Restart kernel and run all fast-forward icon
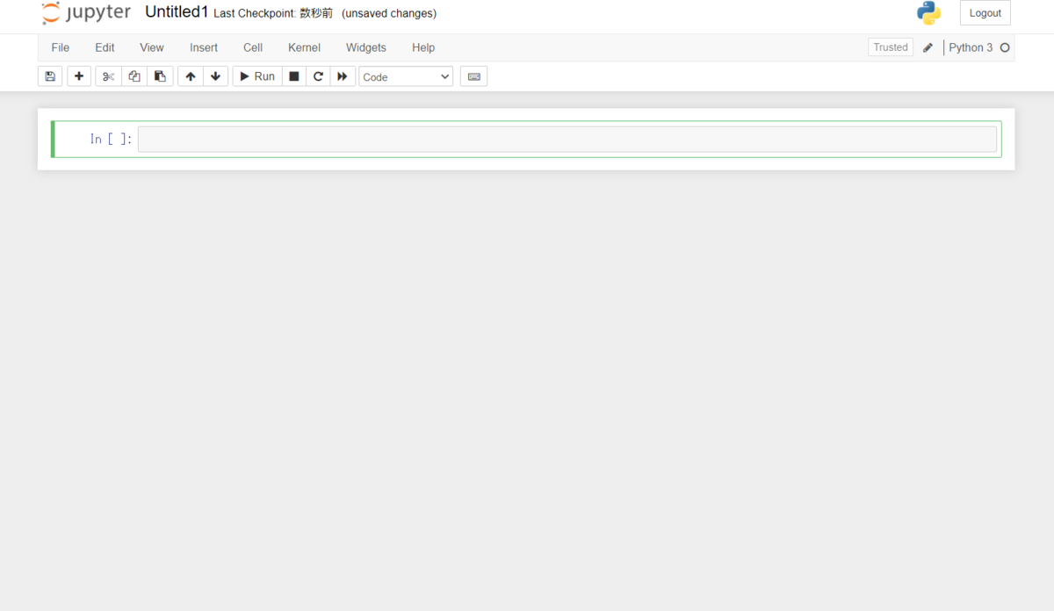 click(343, 76)
